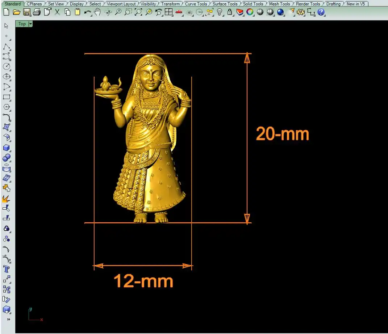Expand more tools chevron in left sidebar
The image size is (388, 334).
(8, 320)
